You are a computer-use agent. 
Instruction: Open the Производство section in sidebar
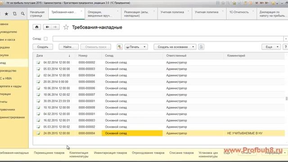tap(8, 71)
